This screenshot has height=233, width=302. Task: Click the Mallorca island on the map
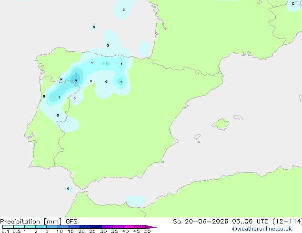[x=221, y=124]
